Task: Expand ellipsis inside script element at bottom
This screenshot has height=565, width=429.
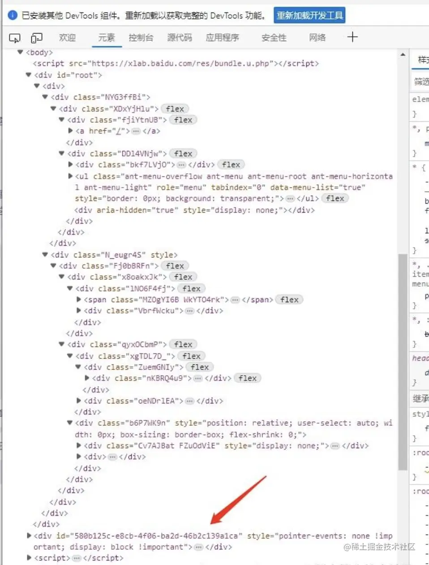Action: 77,558
